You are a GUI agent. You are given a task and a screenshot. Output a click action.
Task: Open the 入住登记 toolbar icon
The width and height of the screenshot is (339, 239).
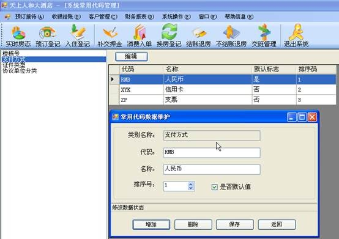[x=78, y=36]
